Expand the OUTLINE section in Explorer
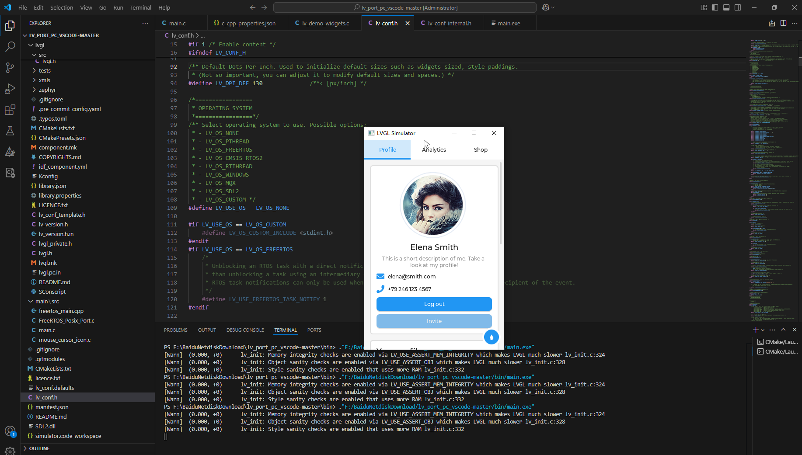 [39, 448]
